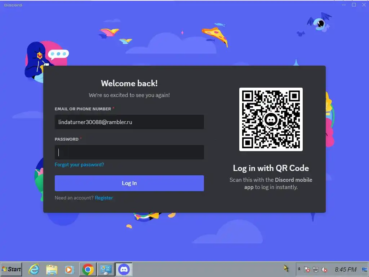Close the Discord window
The image size is (369, 277).
click(364, 5)
